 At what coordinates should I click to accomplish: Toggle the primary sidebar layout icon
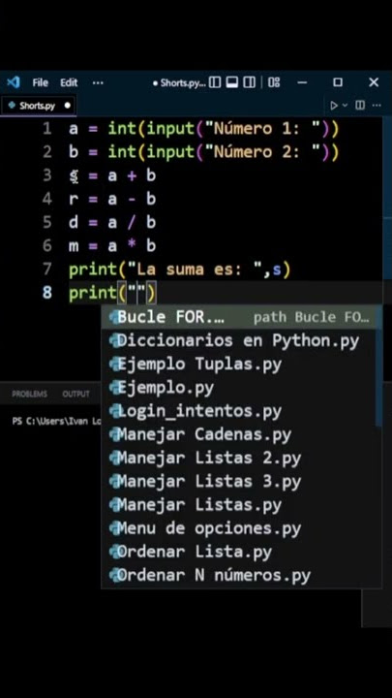coord(215,82)
